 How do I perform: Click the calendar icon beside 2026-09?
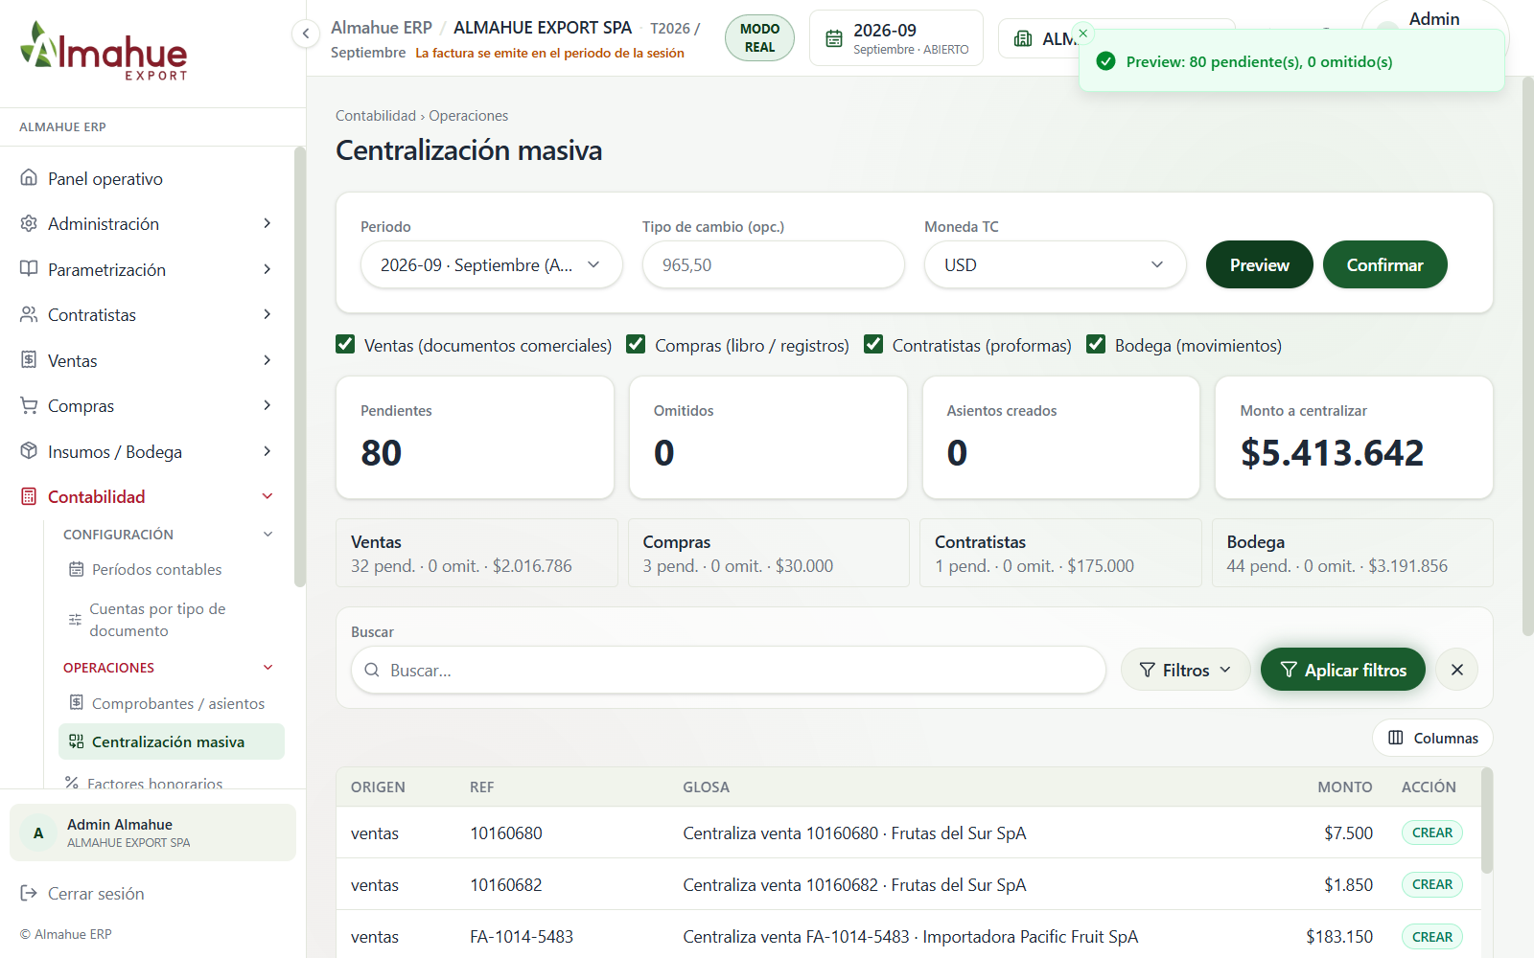[x=834, y=38]
